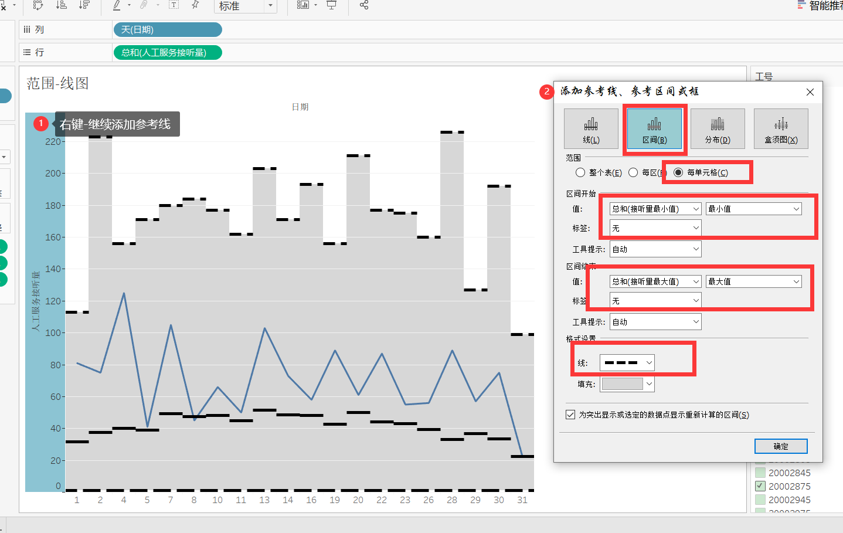Click the sort ascending toolbar icon
This screenshot has width=843, height=533.
62,5
